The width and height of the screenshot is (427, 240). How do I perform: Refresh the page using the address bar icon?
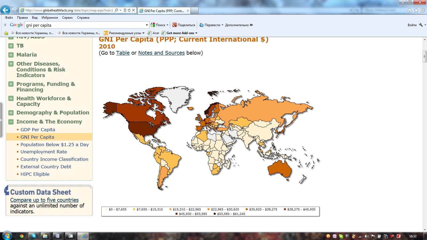pyautogui.click(x=129, y=10)
